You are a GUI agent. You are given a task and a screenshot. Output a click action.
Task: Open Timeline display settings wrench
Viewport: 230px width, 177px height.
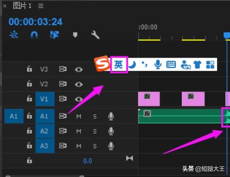click(x=95, y=35)
